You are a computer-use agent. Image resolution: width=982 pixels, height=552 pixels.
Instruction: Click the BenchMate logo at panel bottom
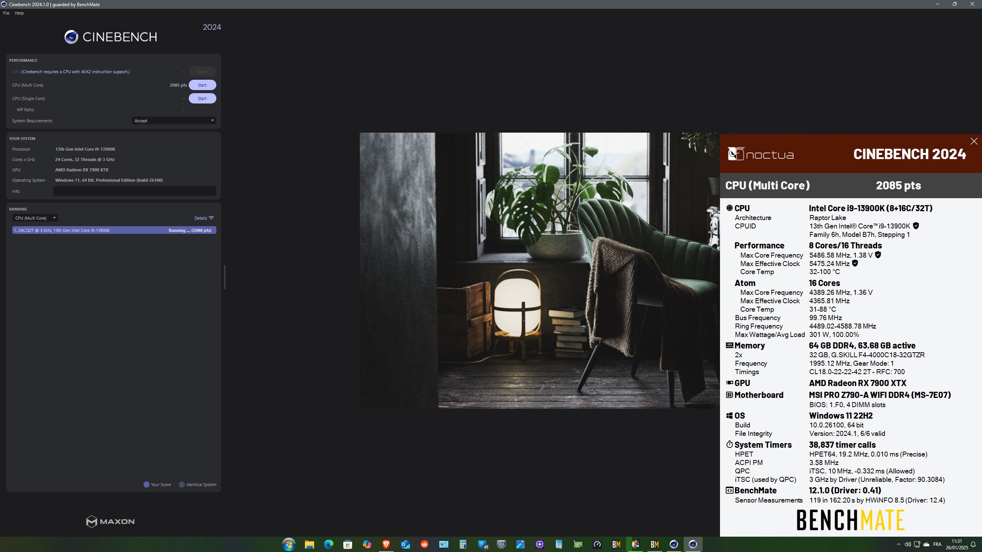point(851,520)
